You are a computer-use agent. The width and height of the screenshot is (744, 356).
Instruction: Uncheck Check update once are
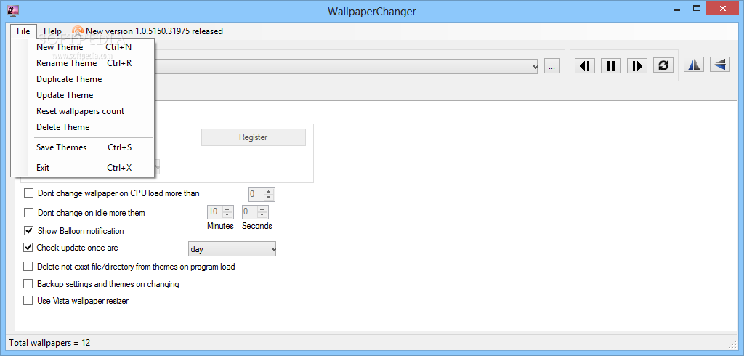point(28,247)
